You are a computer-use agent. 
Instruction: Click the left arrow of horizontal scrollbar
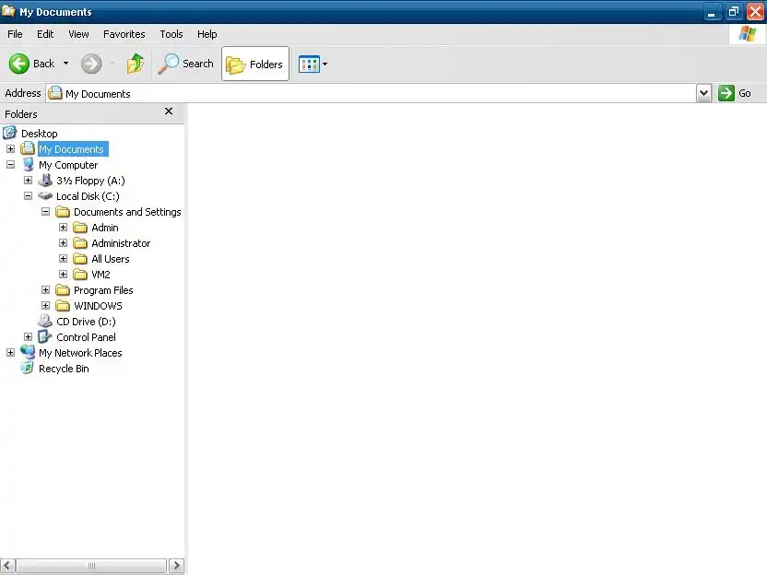coord(7,566)
